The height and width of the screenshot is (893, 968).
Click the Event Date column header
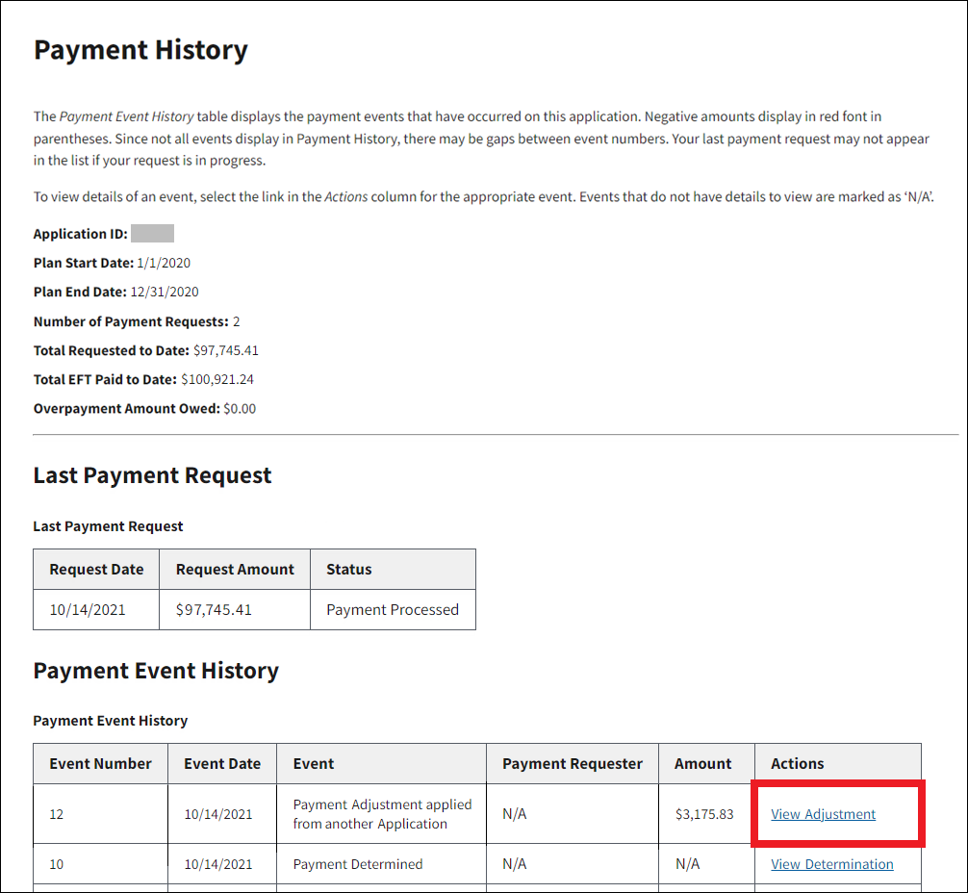pos(222,763)
